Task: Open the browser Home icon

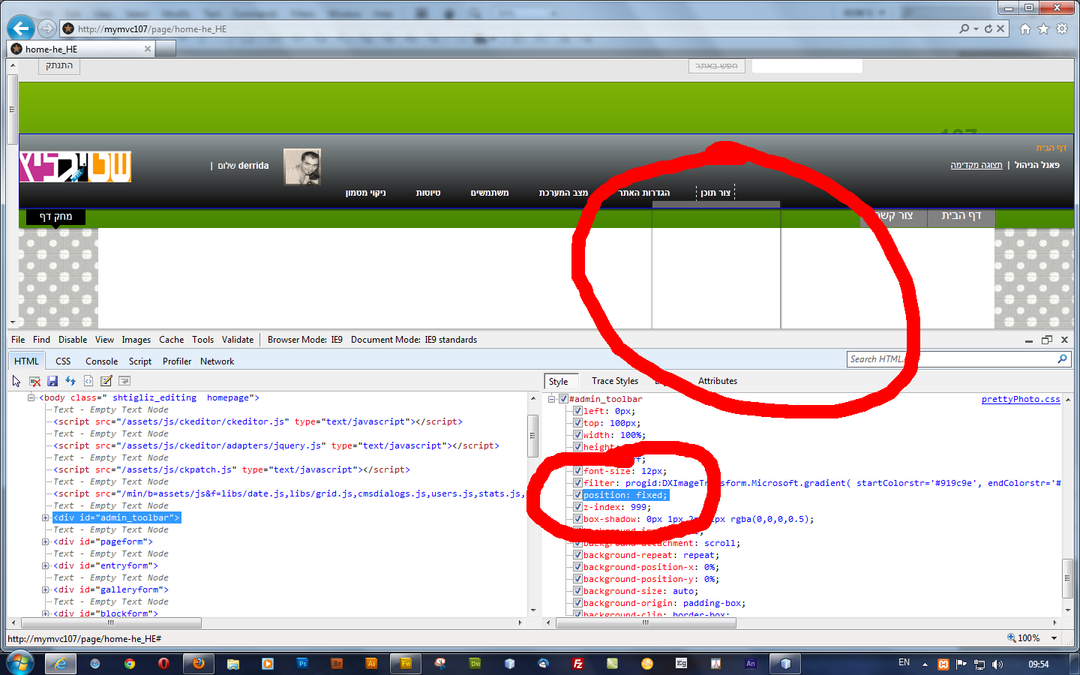Action: [1025, 29]
